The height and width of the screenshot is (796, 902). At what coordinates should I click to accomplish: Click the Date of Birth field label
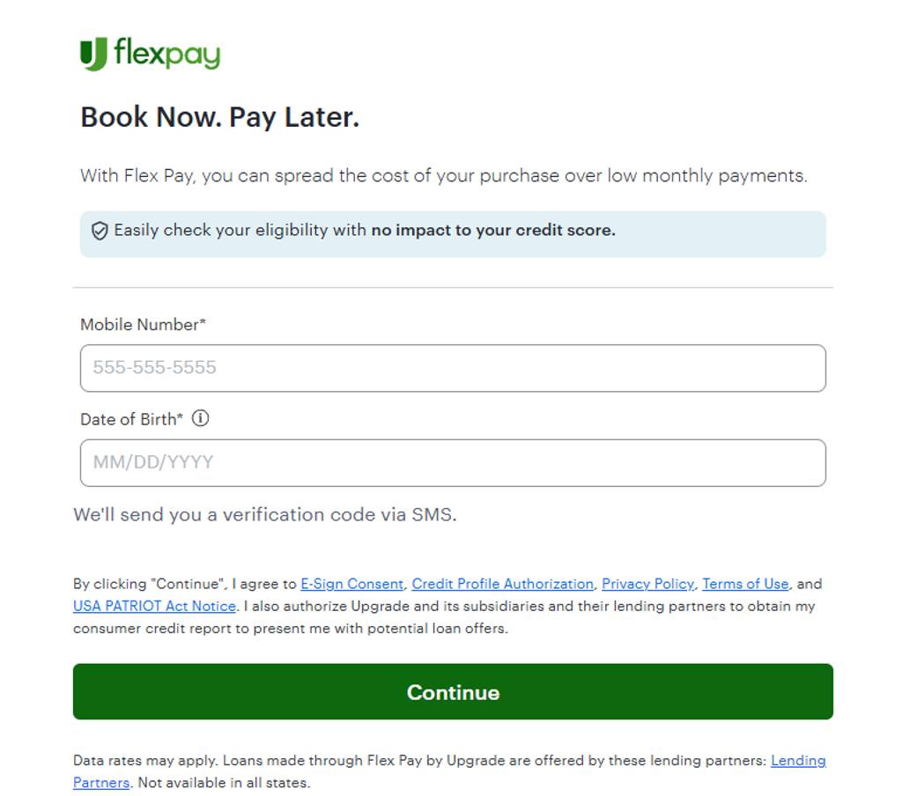point(131,419)
